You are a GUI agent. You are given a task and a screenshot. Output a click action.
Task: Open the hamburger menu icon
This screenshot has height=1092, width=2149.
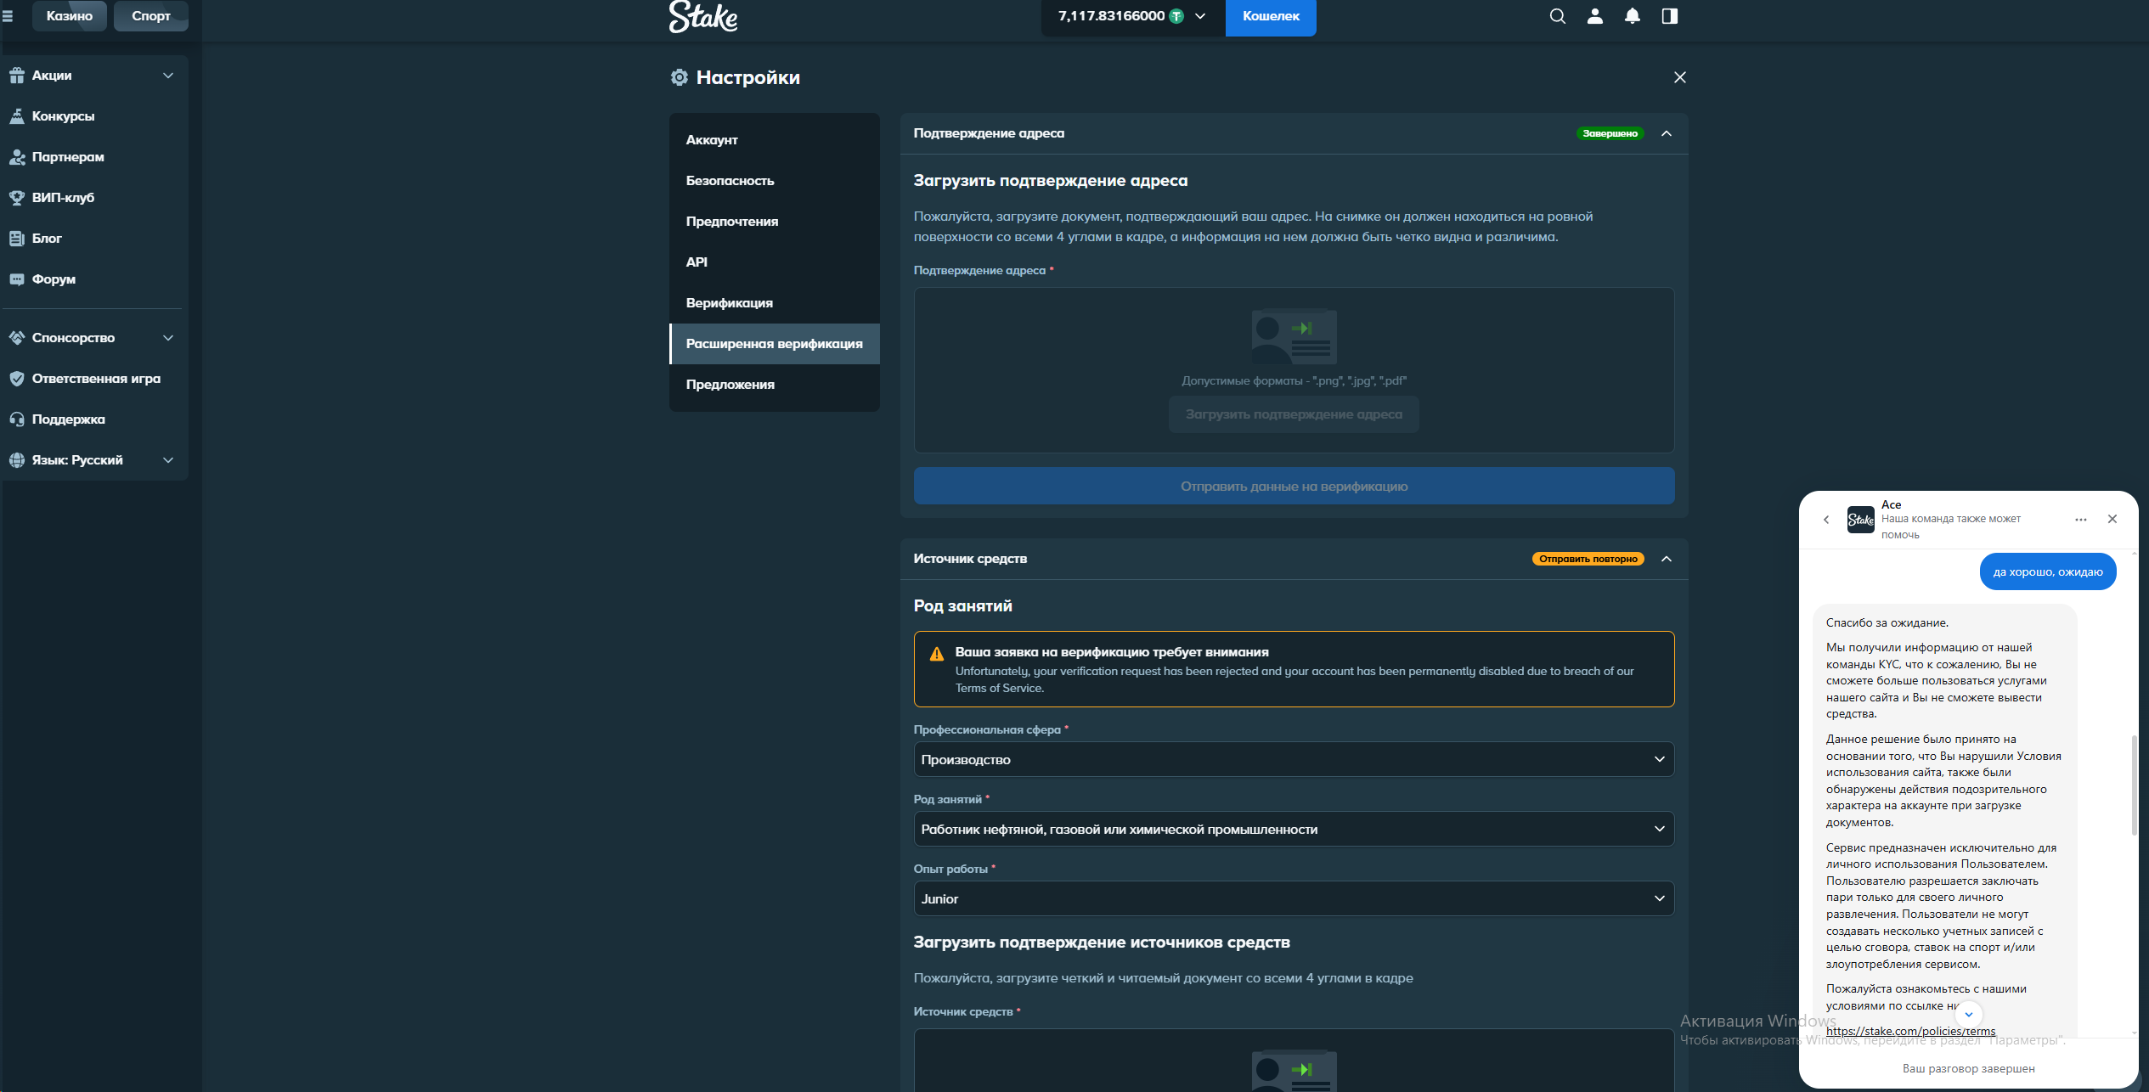click(8, 15)
